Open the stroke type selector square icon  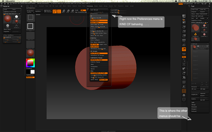tap(30, 26)
